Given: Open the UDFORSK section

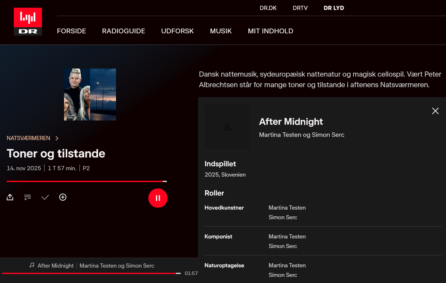Looking at the screenshot, I should (178, 31).
